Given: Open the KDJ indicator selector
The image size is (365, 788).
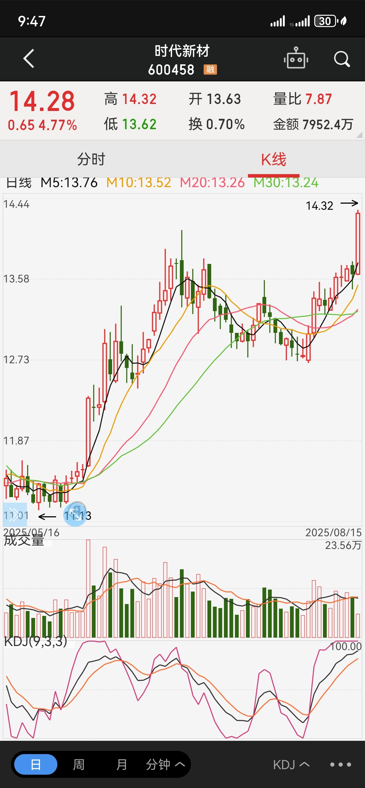Looking at the screenshot, I should click(x=291, y=765).
